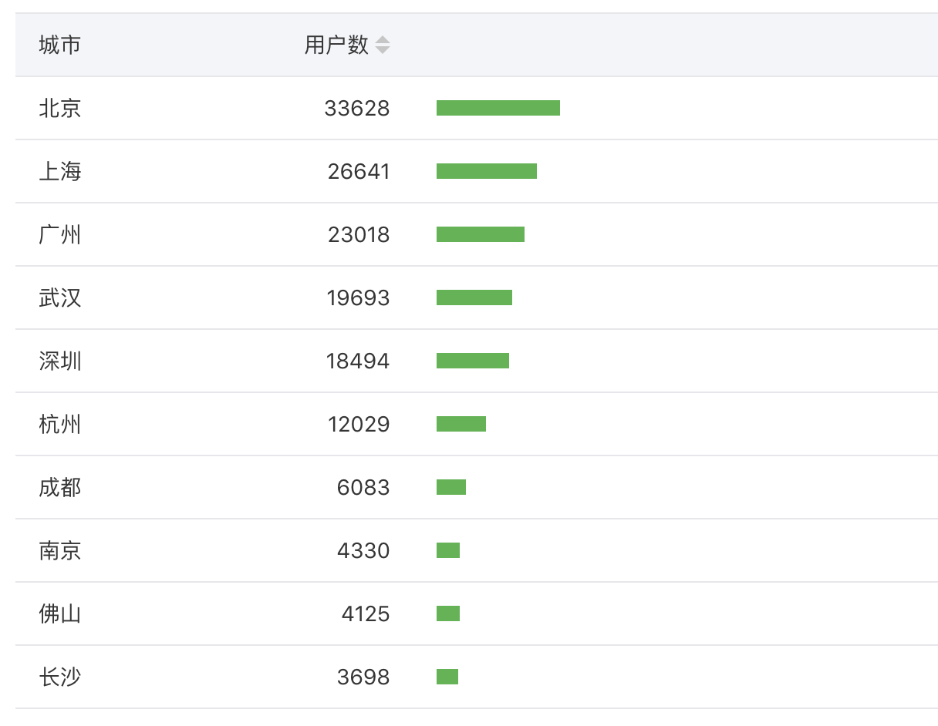Click the 成都 city cell

59,488
